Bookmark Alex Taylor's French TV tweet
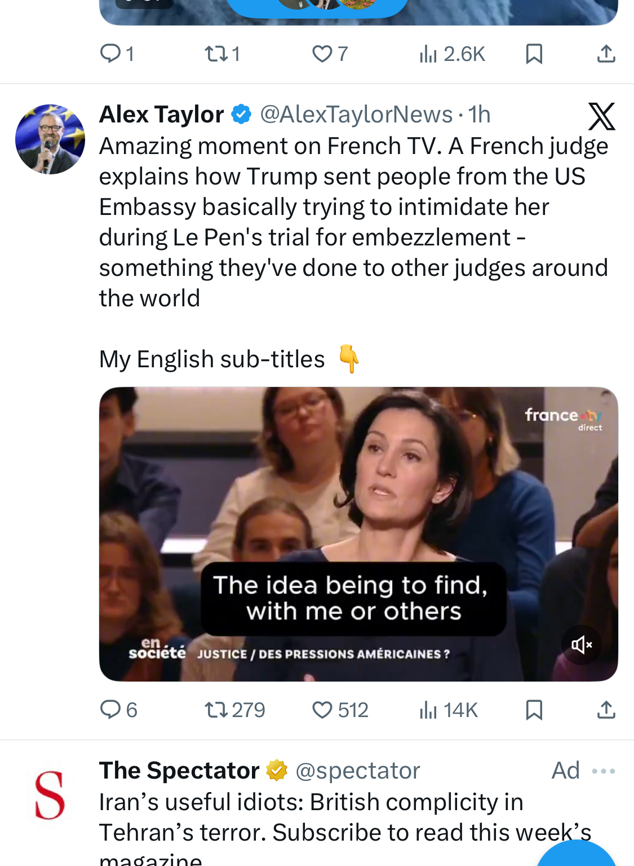 coord(534,710)
